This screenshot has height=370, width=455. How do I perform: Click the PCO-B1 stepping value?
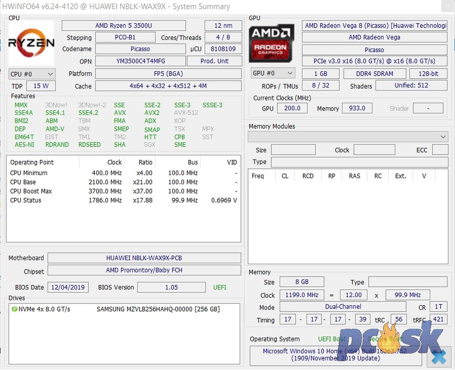(x=125, y=37)
